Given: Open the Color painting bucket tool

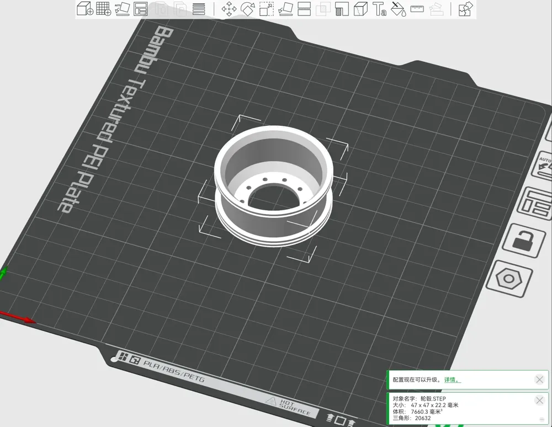Looking at the screenshot, I should (x=398, y=9).
